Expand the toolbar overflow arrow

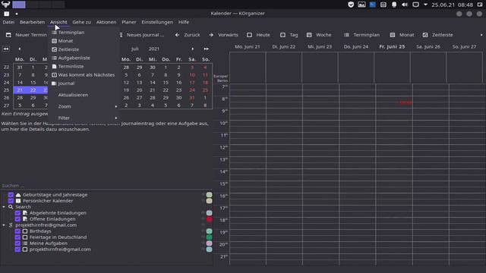point(481,35)
